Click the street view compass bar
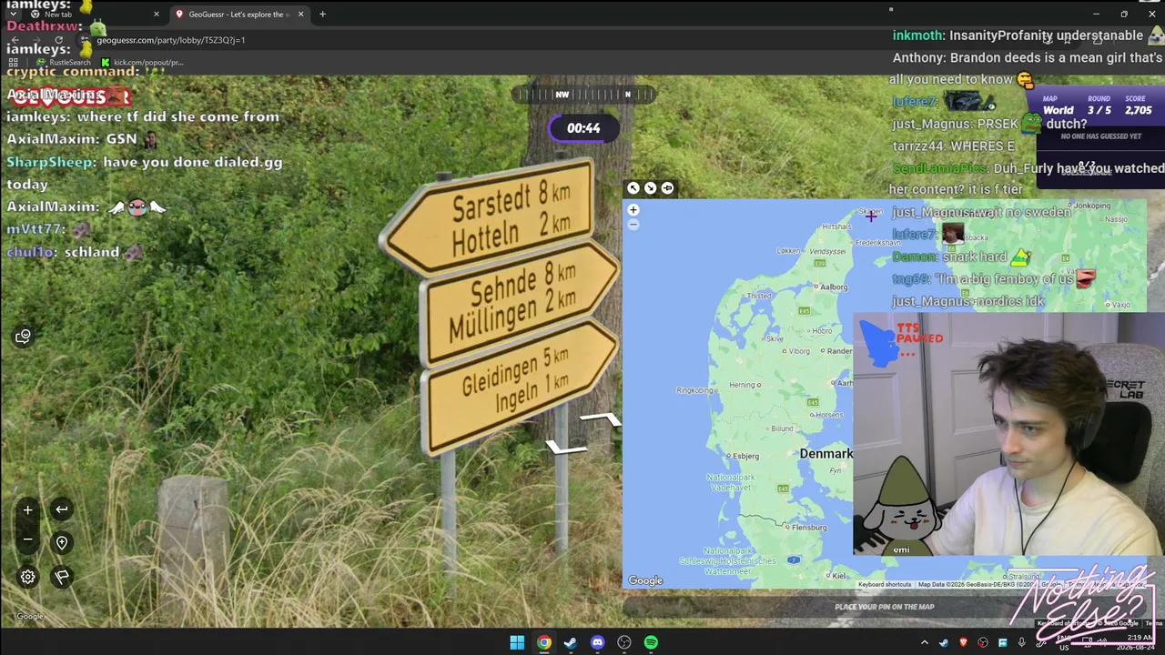This screenshot has height=655, width=1165. click(x=583, y=94)
